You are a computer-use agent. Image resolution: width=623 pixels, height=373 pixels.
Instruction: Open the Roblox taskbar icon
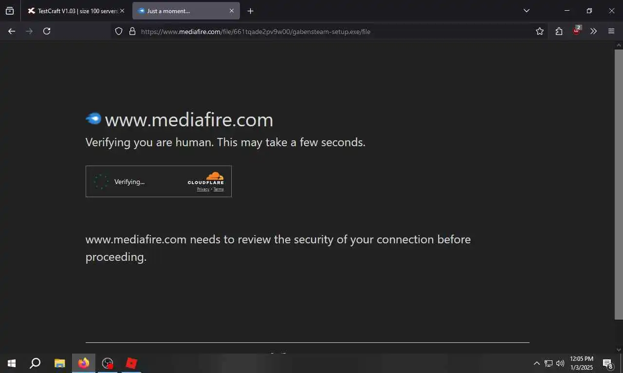click(x=131, y=363)
